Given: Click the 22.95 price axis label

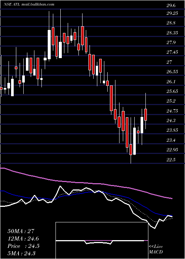Looking at the screenshot, I should coord(172,150).
